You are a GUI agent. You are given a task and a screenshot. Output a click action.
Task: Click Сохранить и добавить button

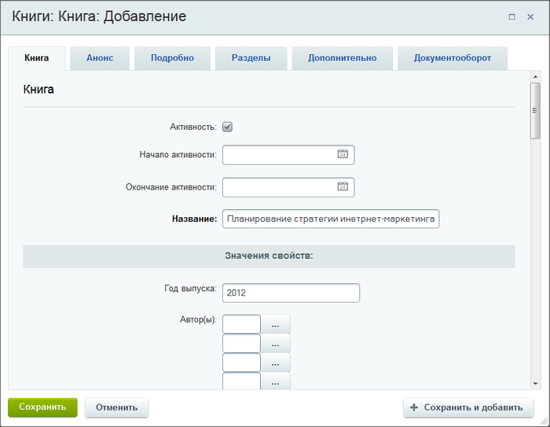(468, 407)
